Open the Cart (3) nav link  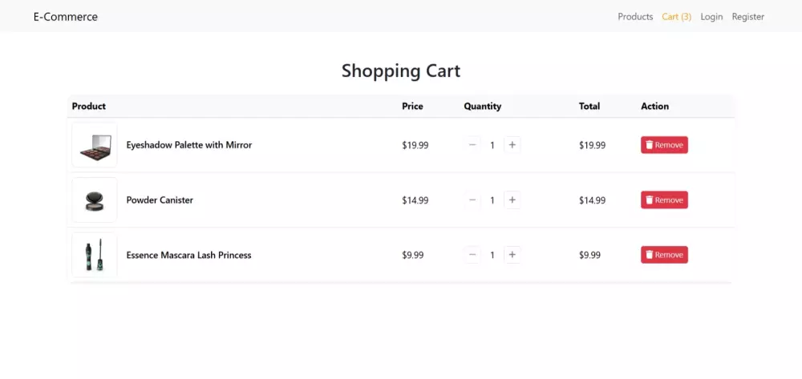(x=676, y=17)
